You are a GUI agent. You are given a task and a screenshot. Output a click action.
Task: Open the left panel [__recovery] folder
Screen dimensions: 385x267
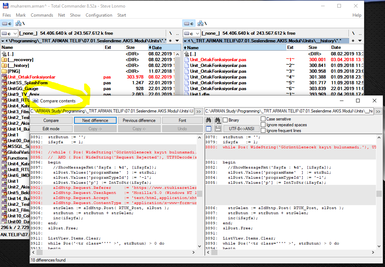click(x=20, y=59)
